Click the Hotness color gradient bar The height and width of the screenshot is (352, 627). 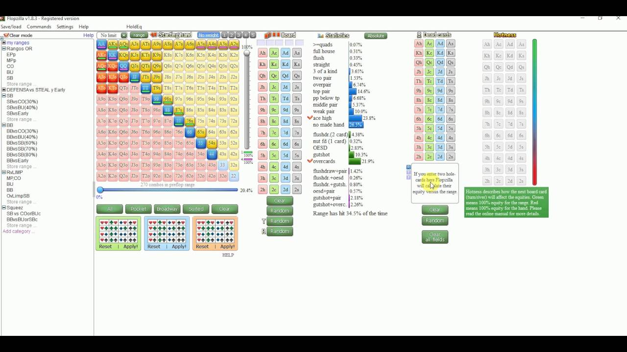coord(534,112)
